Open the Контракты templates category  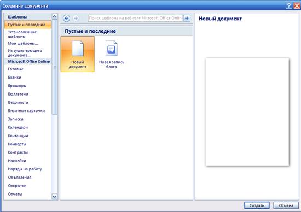[18, 152]
